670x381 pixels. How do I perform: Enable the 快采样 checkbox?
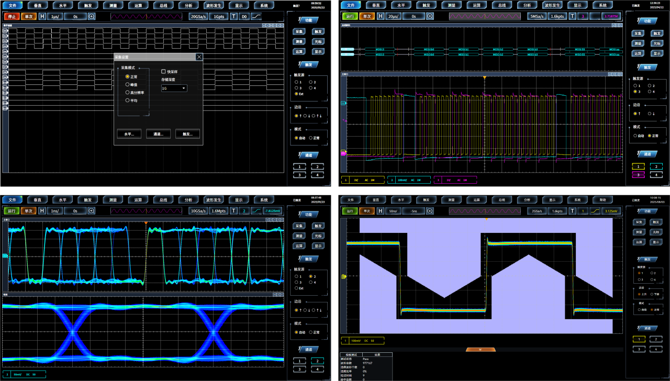pyautogui.click(x=163, y=72)
